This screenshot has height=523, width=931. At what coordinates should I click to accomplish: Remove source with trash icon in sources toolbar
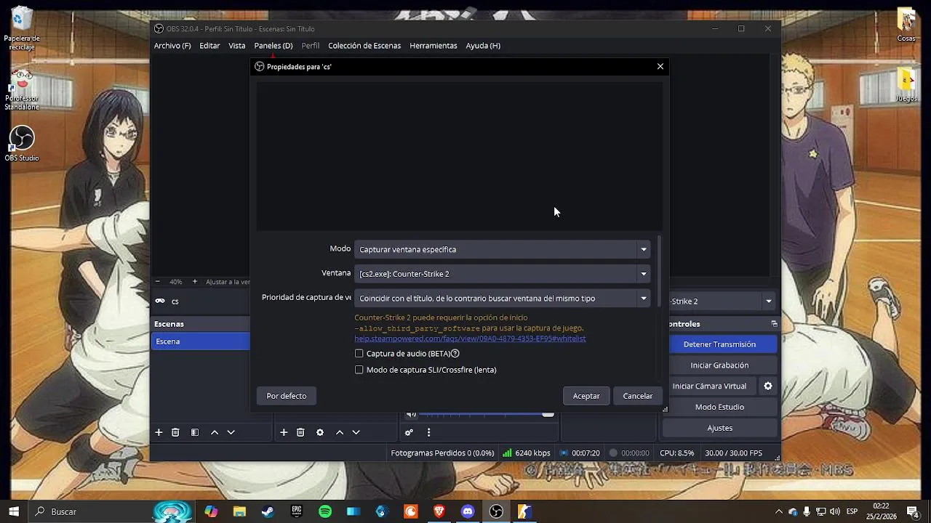coord(300,432)
